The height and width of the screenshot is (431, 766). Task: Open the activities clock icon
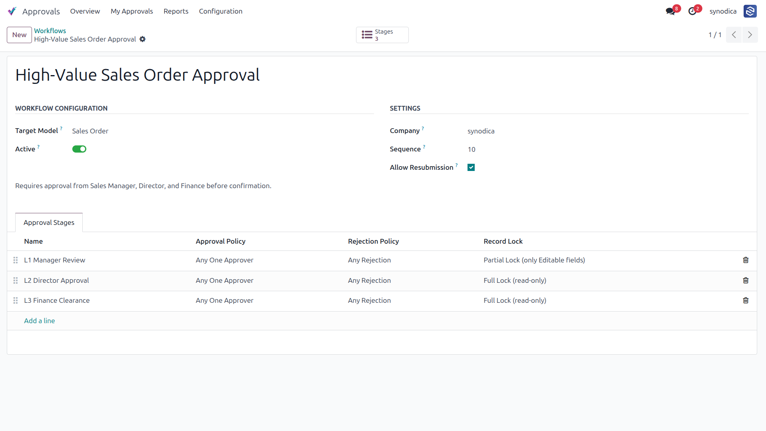pos(692,11)
